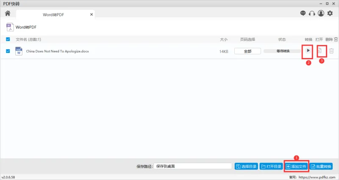339x180 pixels.
Task: Click the 批量转换 button
Action: coord(321,166)
